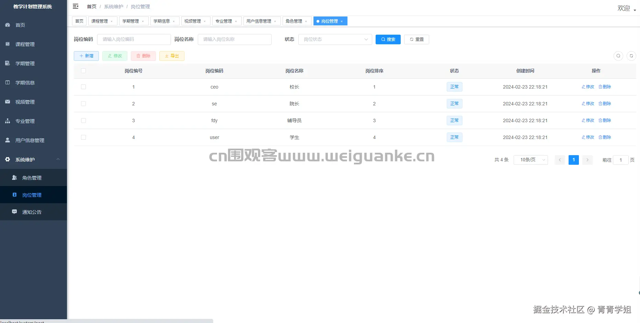Go to previous page arrow

[560, 160]
